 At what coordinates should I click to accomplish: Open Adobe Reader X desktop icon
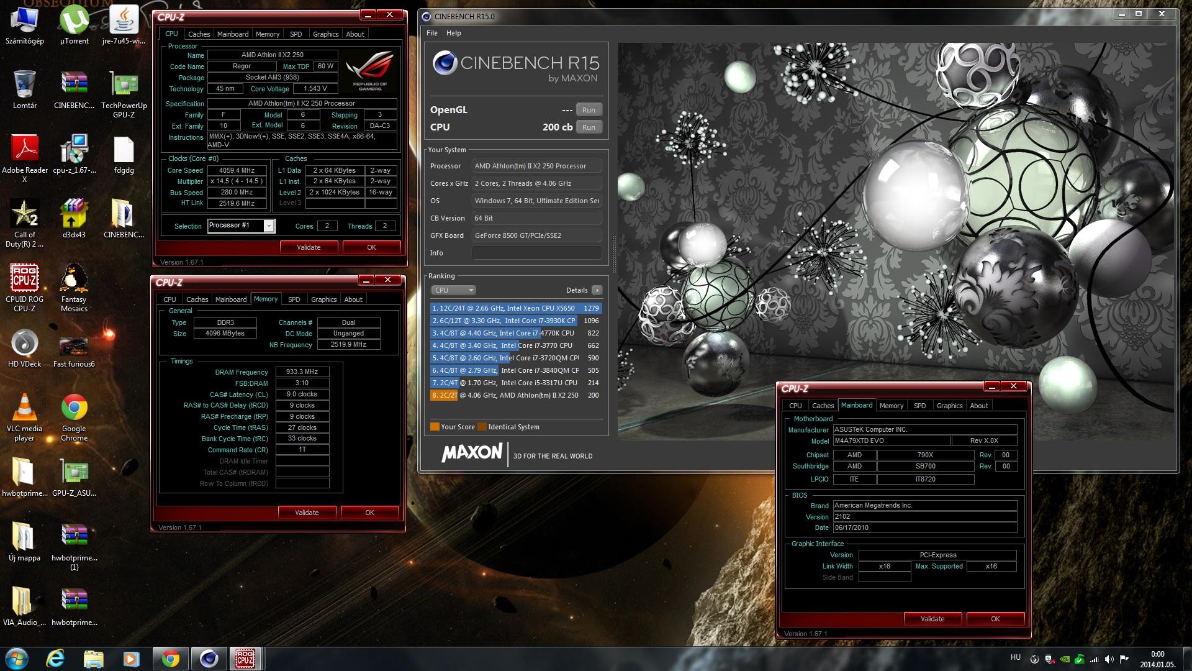[24, 158]
